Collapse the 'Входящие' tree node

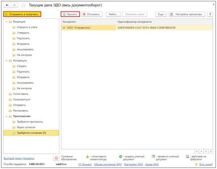7,22
